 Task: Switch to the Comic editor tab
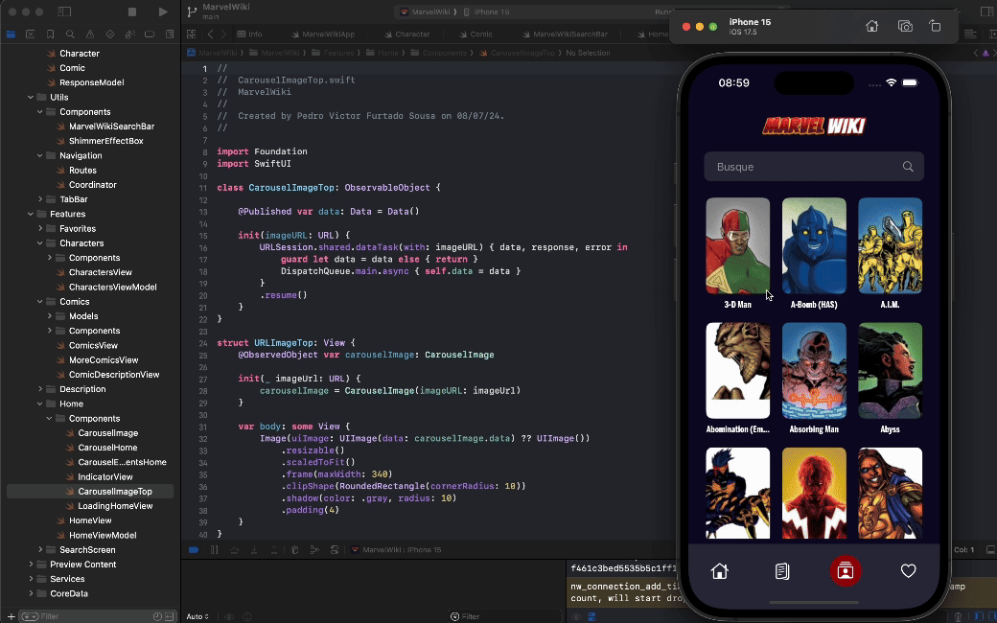[475, 35]
